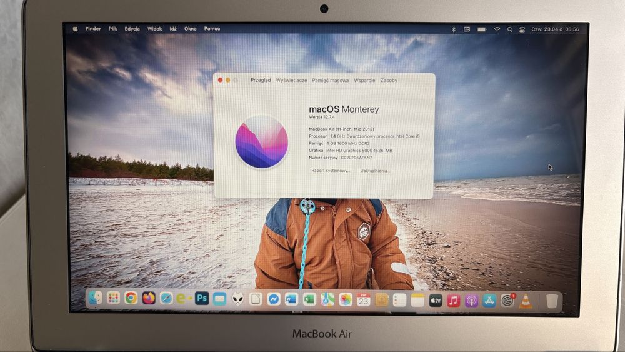Launch Music from the Dock
The height and width of the screenshot is (352, 625).
453,301
